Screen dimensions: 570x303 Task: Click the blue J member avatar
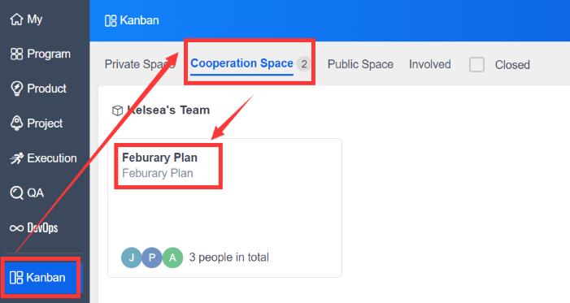(131, 258)
